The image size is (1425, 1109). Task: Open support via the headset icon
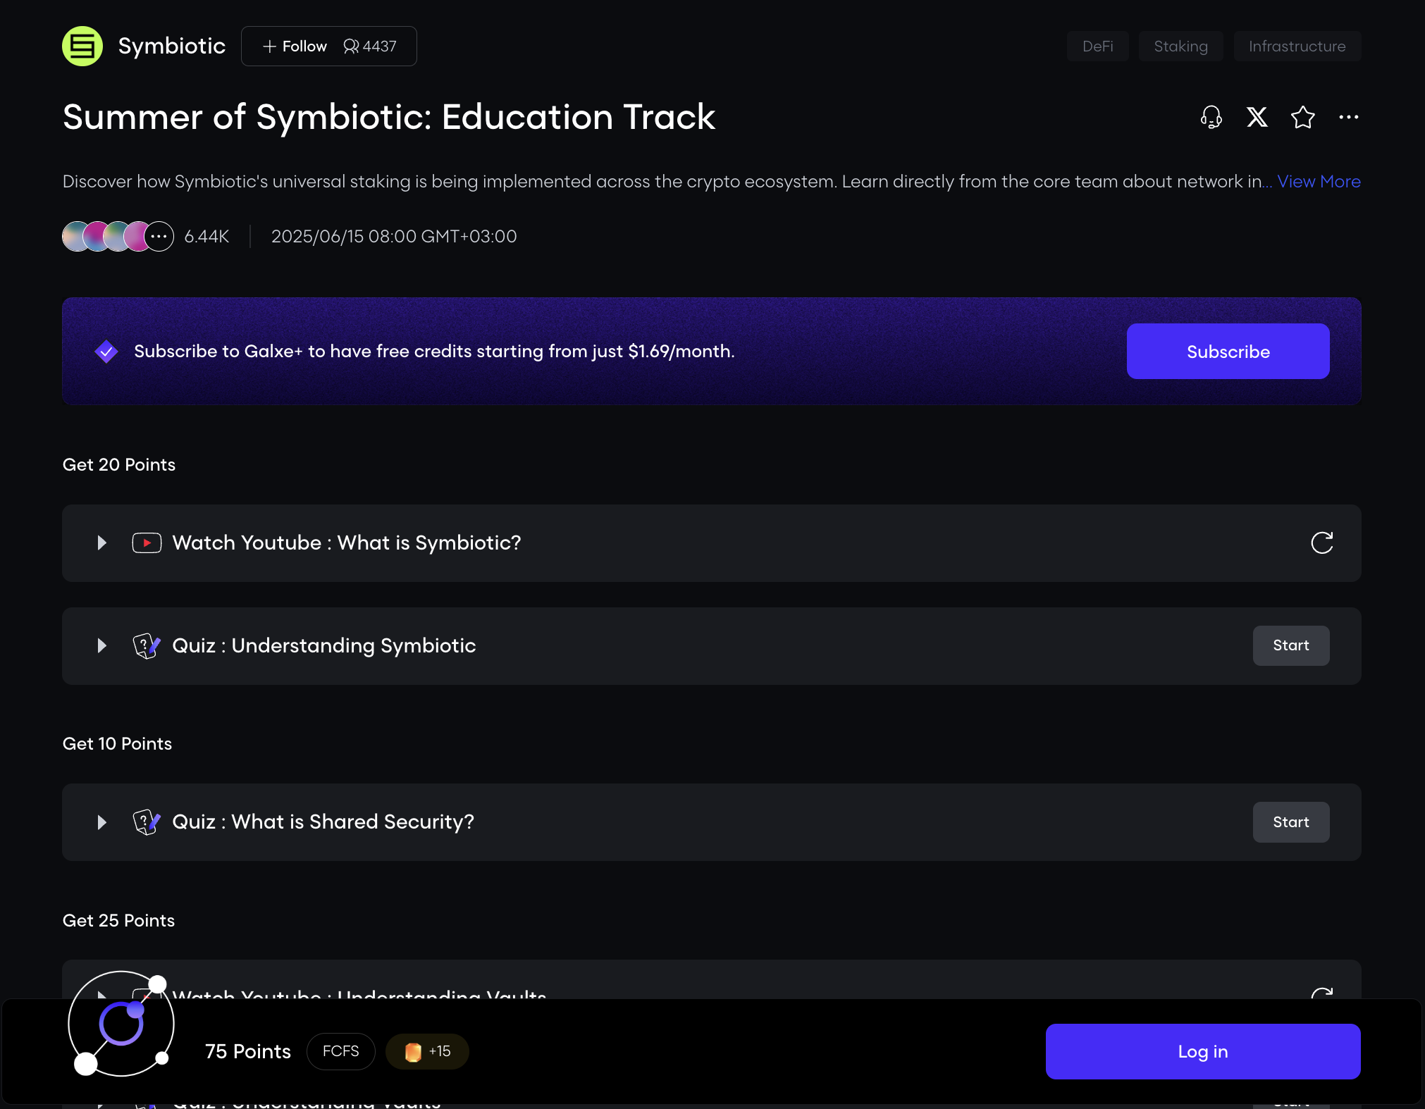point(1211,117)
